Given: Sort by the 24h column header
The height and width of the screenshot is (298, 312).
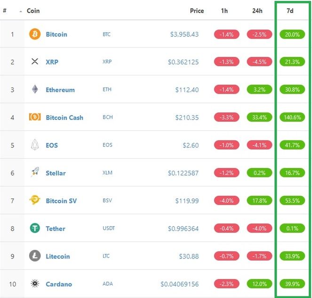Looking at the screenshot, I should click(257, 11).
